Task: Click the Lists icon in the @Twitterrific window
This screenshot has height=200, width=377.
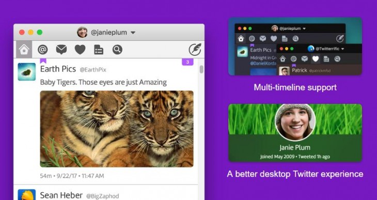Action: tap(326, 59)
